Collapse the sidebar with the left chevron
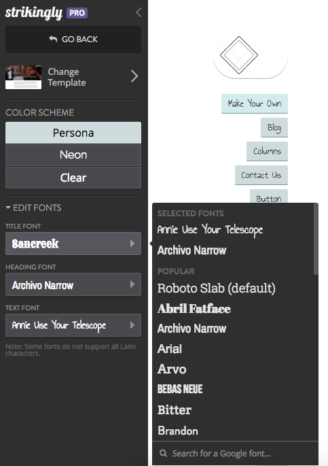The image size is (328, 466). pos(139,12)
